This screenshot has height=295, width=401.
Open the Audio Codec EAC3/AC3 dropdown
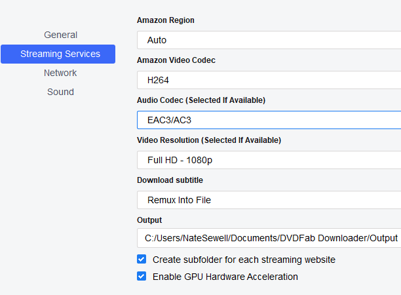click(269, 120)
